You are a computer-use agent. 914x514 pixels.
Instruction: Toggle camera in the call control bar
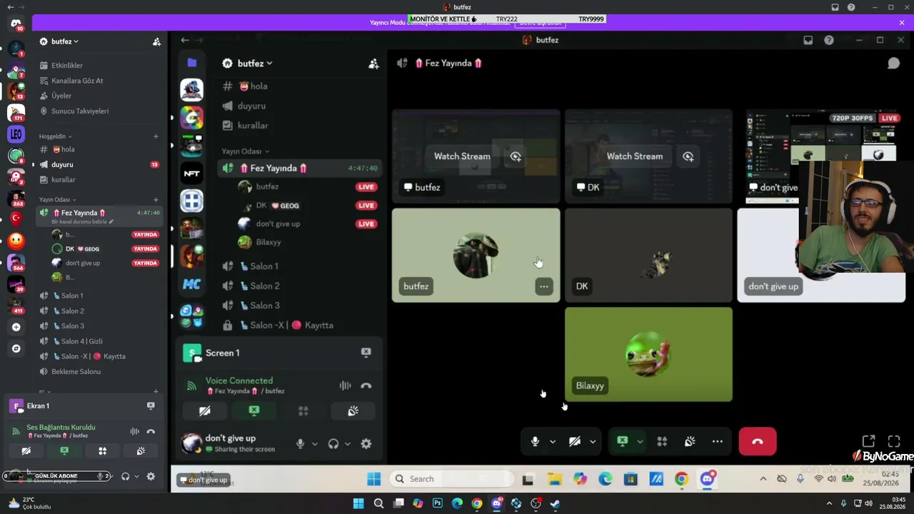575,442
